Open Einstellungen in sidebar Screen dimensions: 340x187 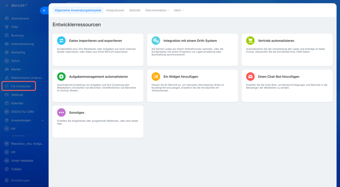20,180
